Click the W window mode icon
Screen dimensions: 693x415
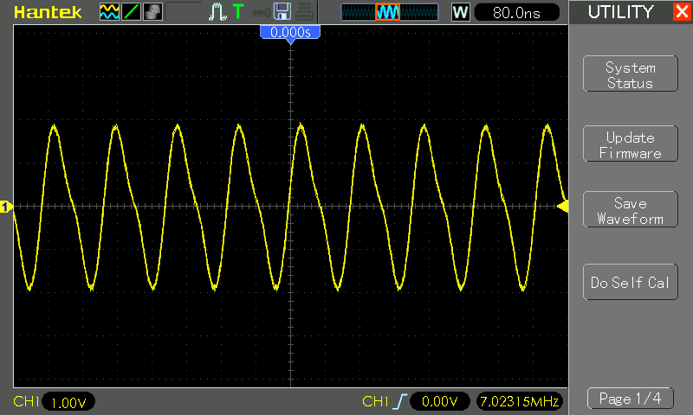460,12
